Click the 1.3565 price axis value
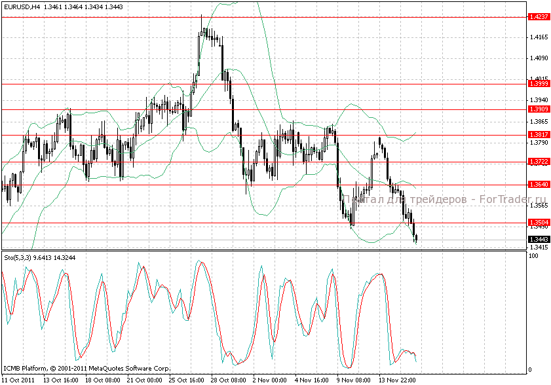 click(x=539, y=206)
